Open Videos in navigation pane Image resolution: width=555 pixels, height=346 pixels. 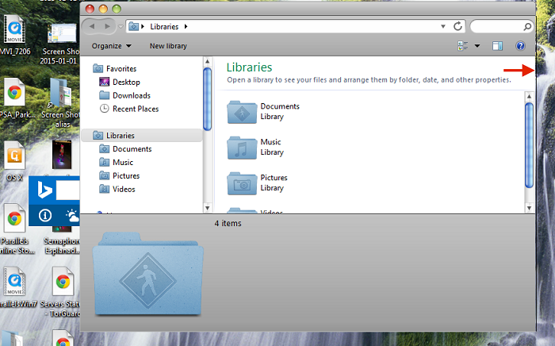click(x=117, y=190)
